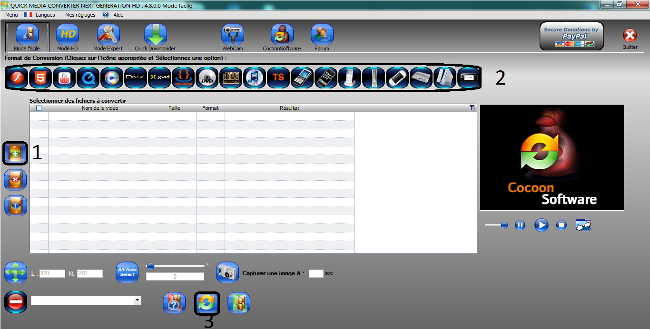The height and width of the screenshot is (329, 650).
Task: Click the Résultat column header
Action: [x=289, y=108]
